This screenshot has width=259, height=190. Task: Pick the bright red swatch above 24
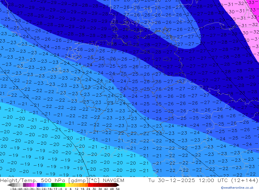89,185
